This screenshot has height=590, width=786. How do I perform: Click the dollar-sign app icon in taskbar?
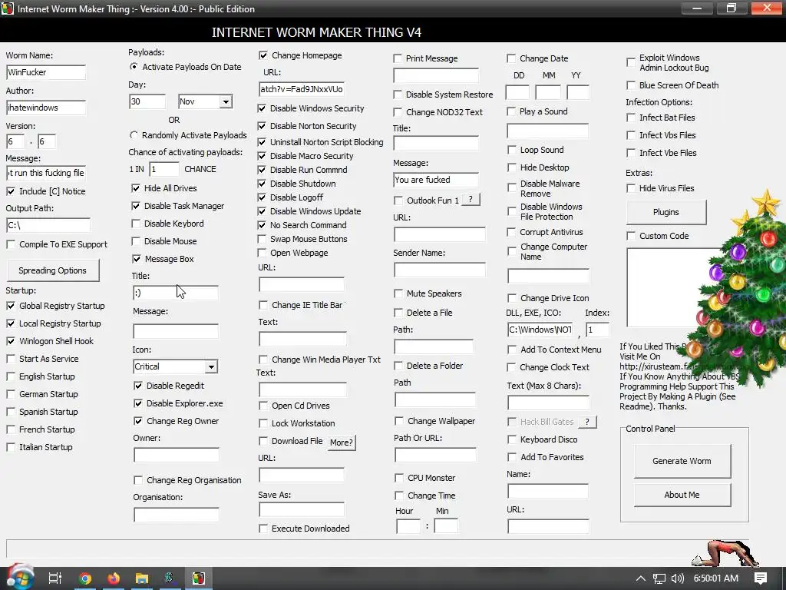[x=170, y=578]
